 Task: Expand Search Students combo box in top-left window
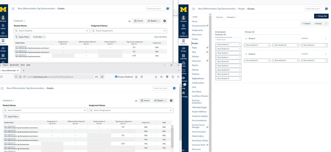87,31
